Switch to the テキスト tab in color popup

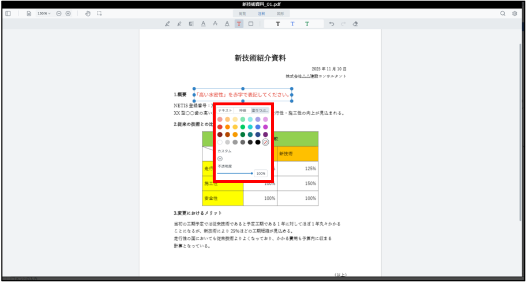[225, 110]
